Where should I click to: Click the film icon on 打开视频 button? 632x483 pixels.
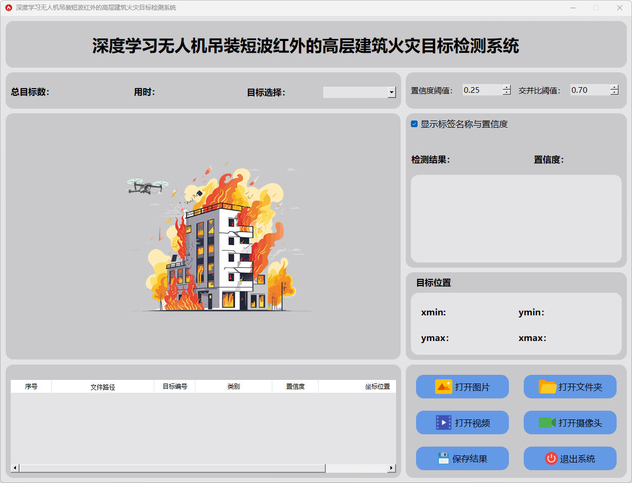pos(443,422)
